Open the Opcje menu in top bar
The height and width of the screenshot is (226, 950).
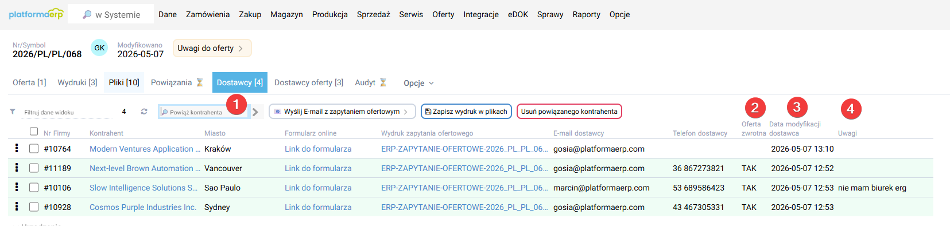(619, 14)
